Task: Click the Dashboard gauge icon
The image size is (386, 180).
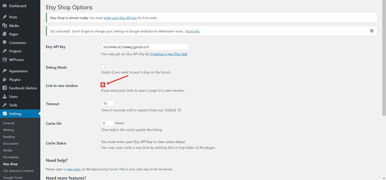Action: (4, 6)
